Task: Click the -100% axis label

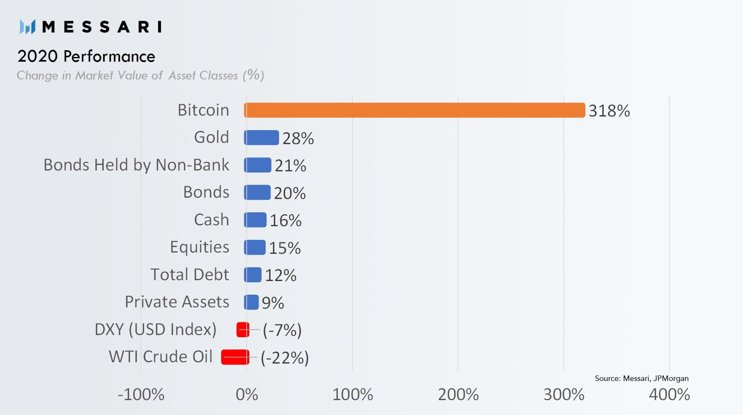Action: [x=141, y=395]
